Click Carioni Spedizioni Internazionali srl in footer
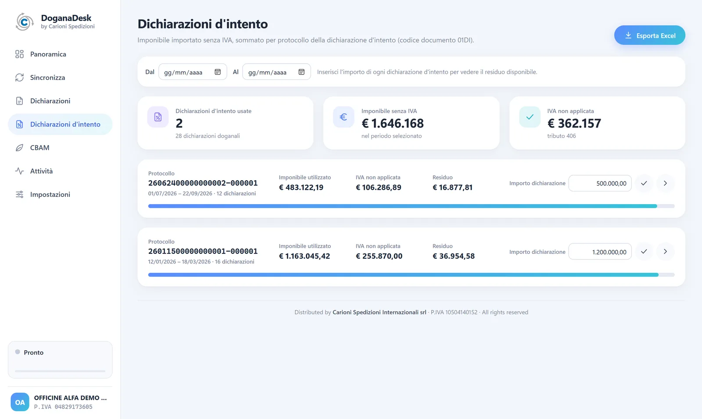702x419 pixels. (x=379, y=312)
